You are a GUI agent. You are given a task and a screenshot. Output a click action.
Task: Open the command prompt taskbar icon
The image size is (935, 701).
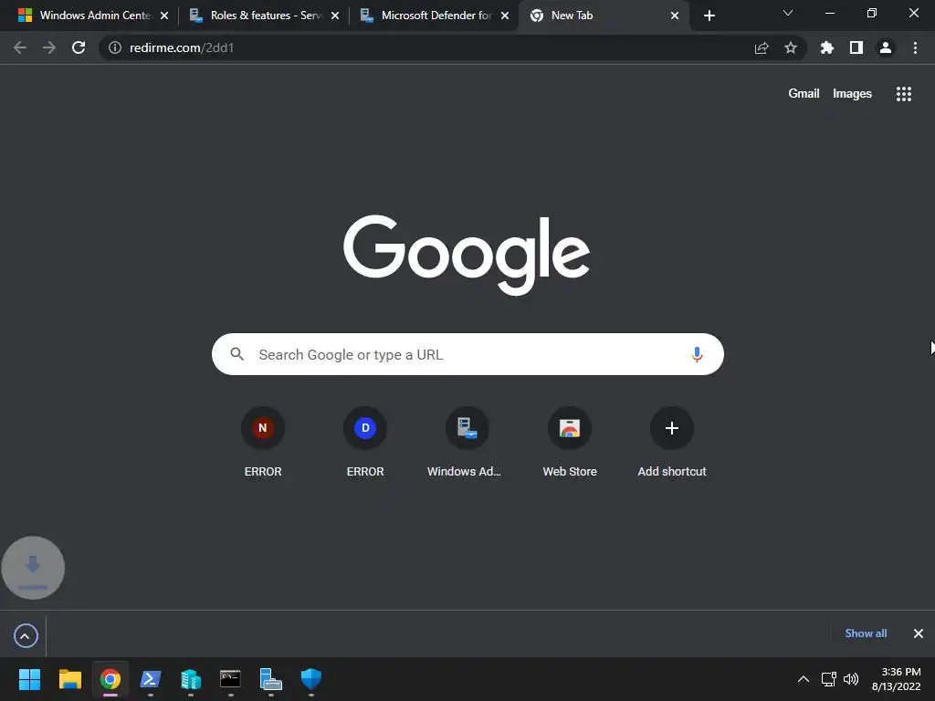click(230, 679)
